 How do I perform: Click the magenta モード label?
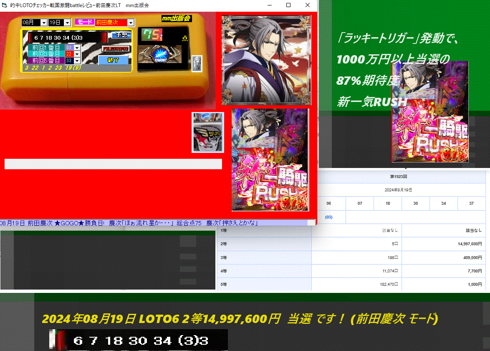click(85, 22)
